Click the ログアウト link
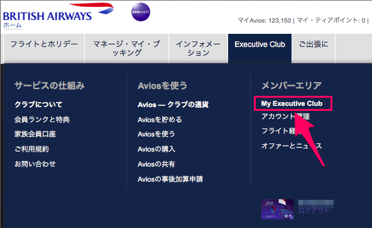The image size is (372, 228). [314, 210]
